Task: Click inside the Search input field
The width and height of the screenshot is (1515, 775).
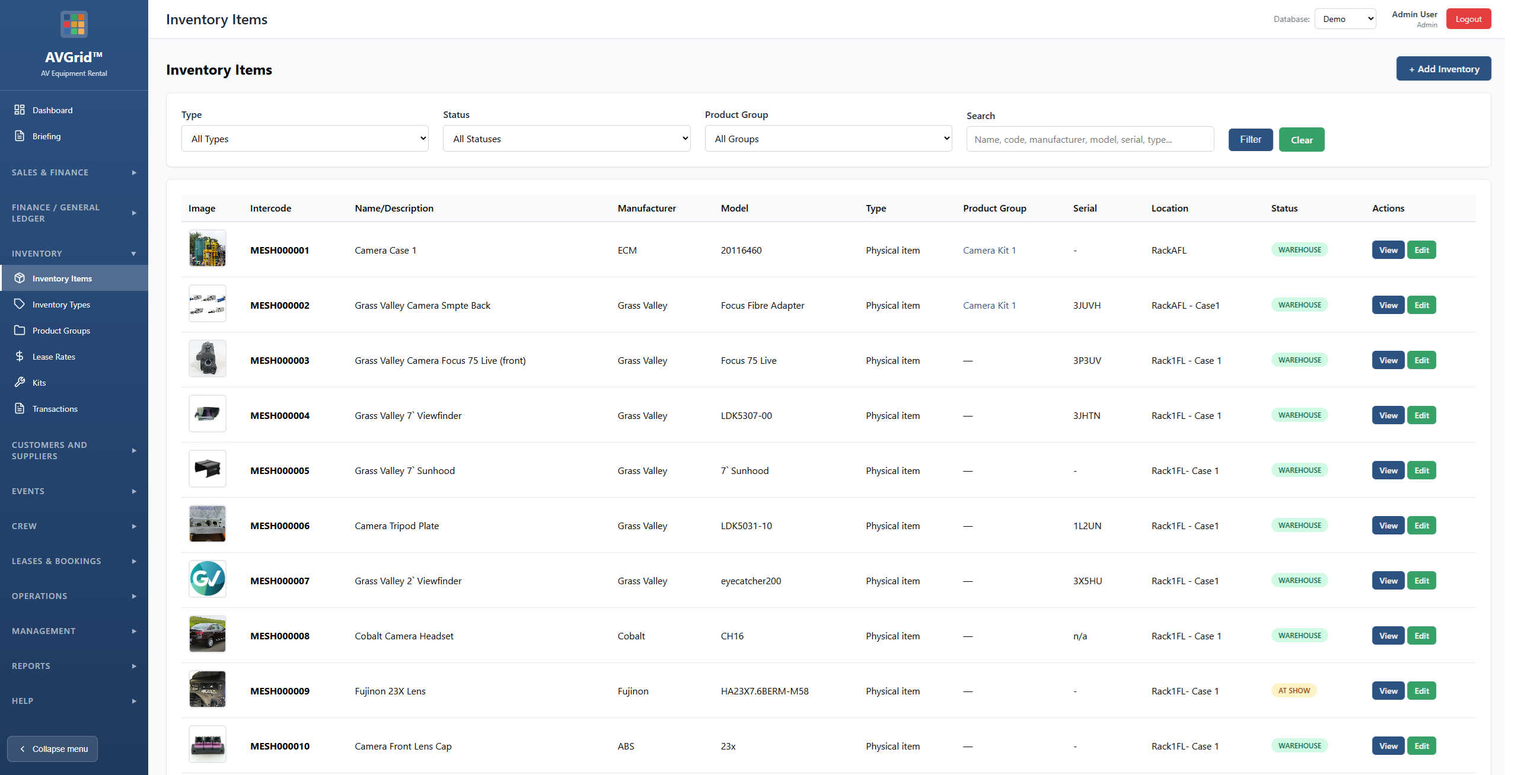Action: [1089, 139]
